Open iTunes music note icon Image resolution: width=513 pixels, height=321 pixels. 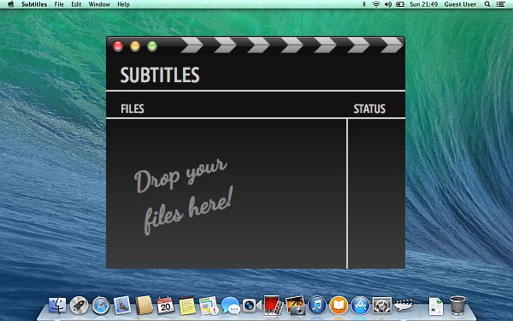coord(316,306)
